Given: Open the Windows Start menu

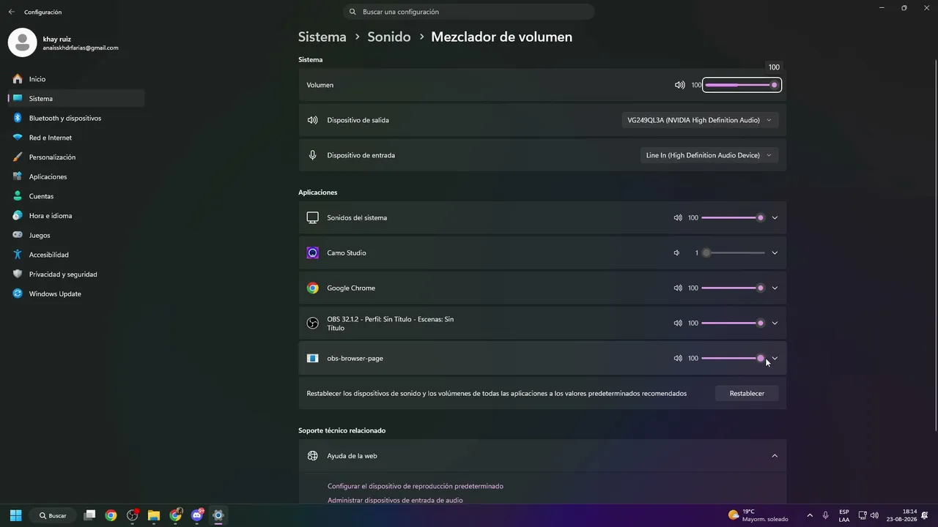Looking at the screenshot, I should (15, 515).
